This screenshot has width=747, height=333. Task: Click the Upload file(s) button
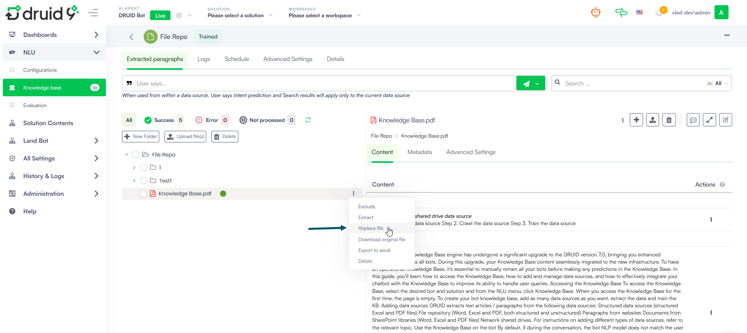click(185, 136)
